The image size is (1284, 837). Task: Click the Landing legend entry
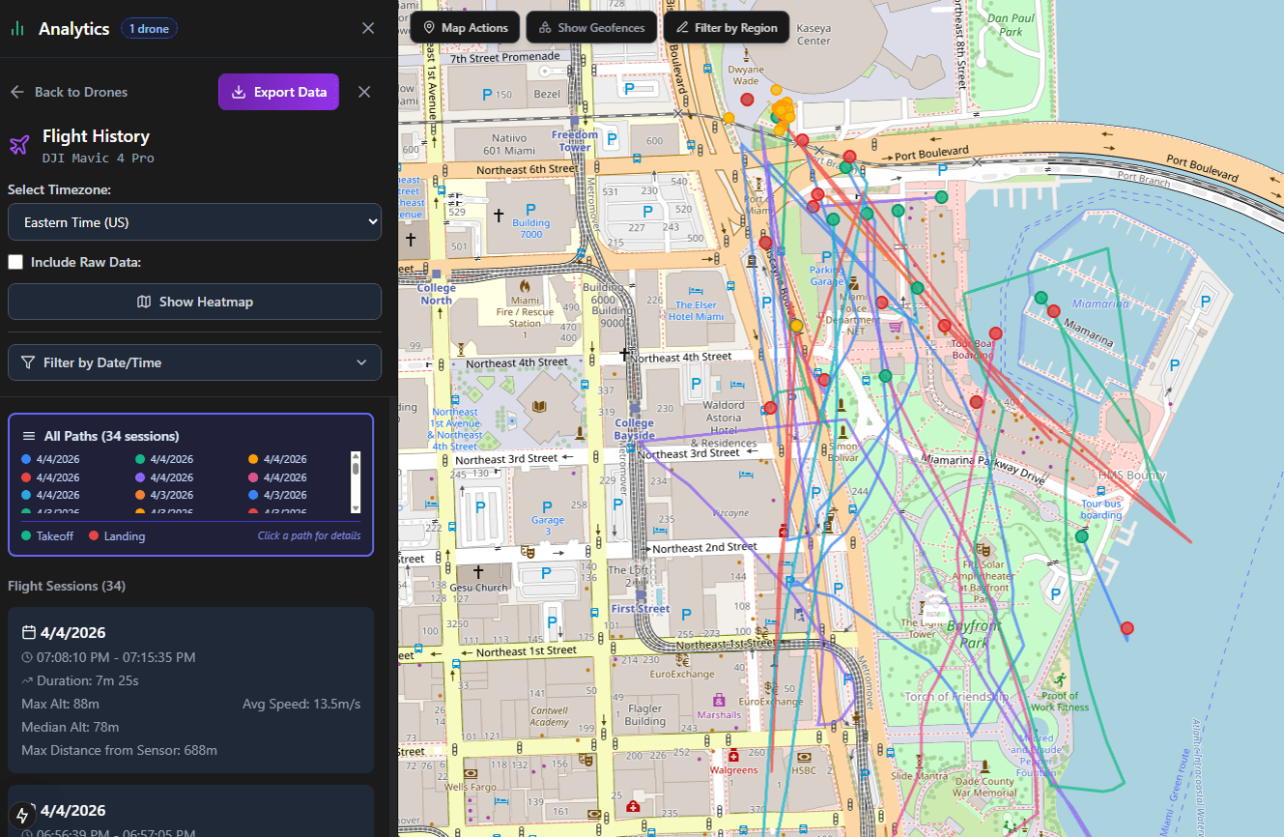click(x=117, y=536)
